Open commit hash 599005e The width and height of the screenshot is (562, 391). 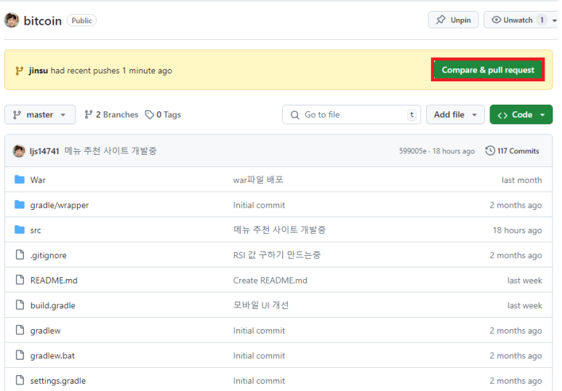click(x=413, y=151)
